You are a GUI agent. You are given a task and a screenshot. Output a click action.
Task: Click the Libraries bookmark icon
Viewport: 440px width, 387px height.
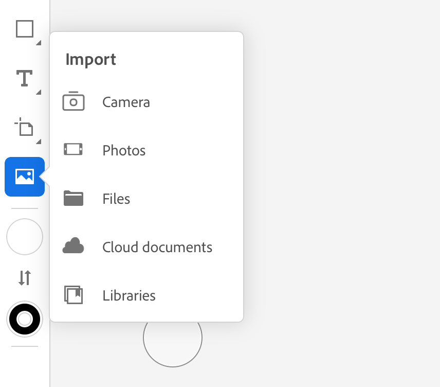pos(74,295)
